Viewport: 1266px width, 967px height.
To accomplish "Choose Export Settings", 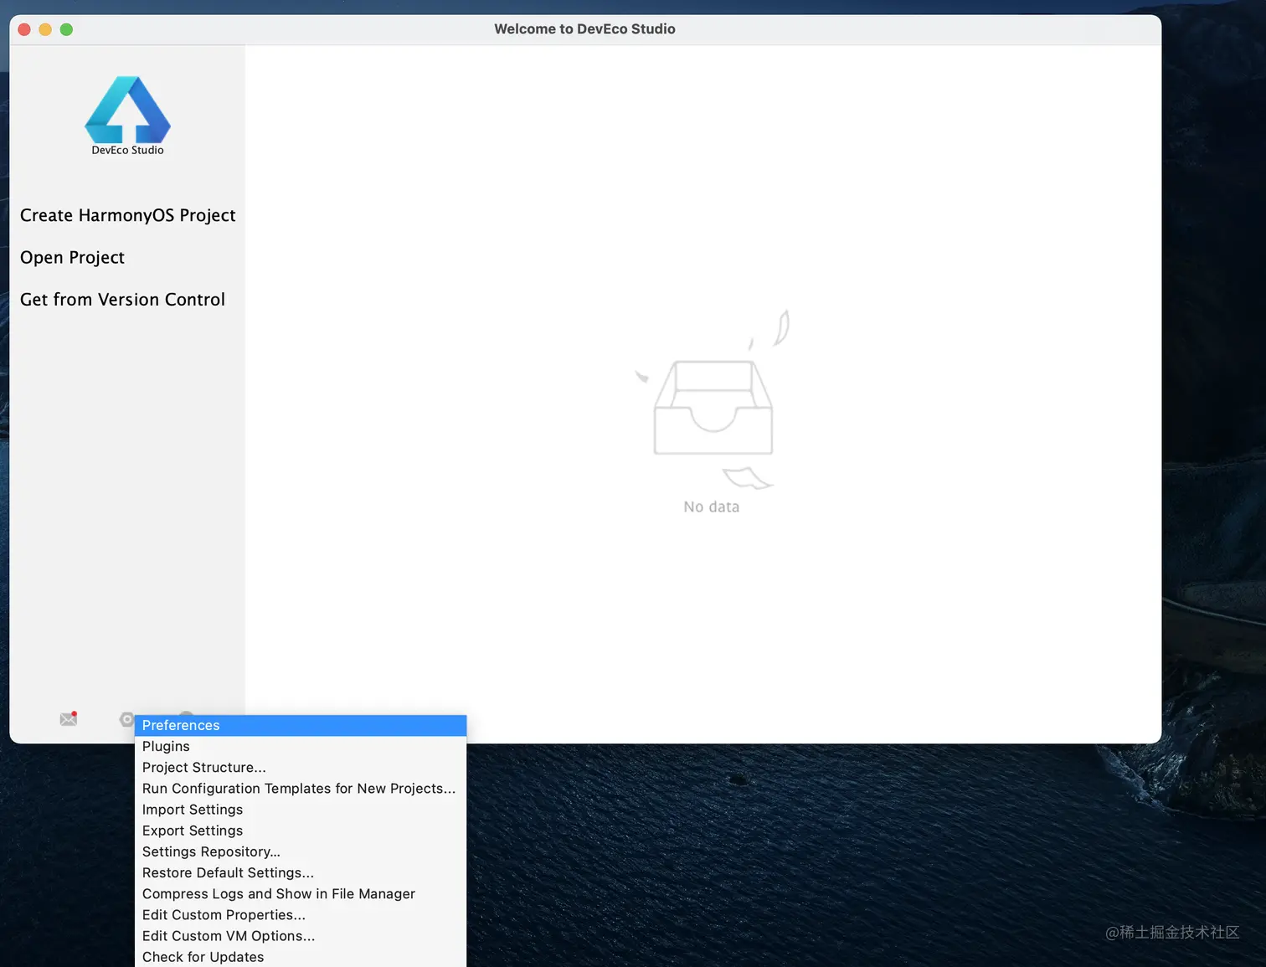I will coord(301,831).
